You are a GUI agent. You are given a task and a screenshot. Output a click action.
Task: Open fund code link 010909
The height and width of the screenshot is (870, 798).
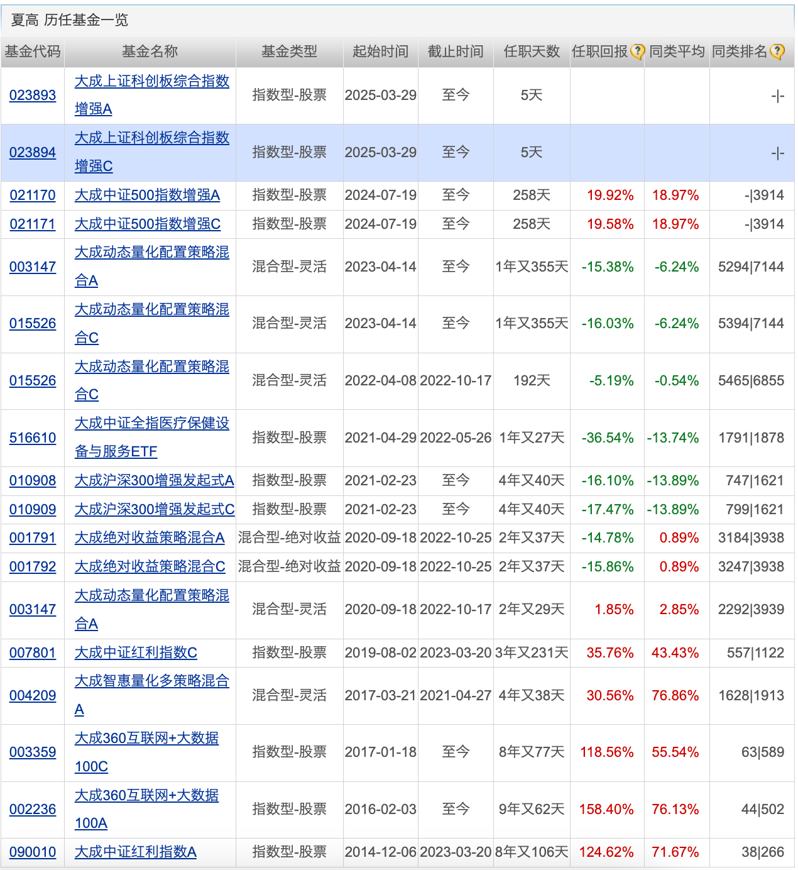(x=33, y=510)
